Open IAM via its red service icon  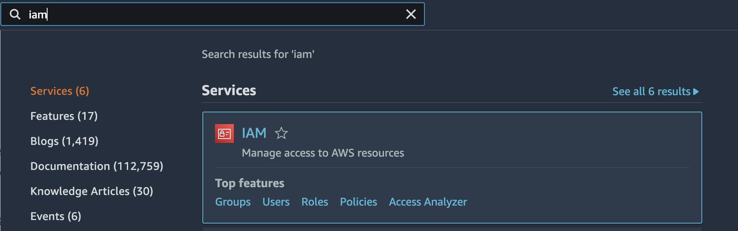pyautogui.click(x=224, y=133)
